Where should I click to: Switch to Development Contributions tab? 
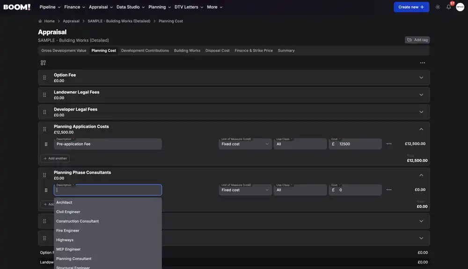[145, 50]
